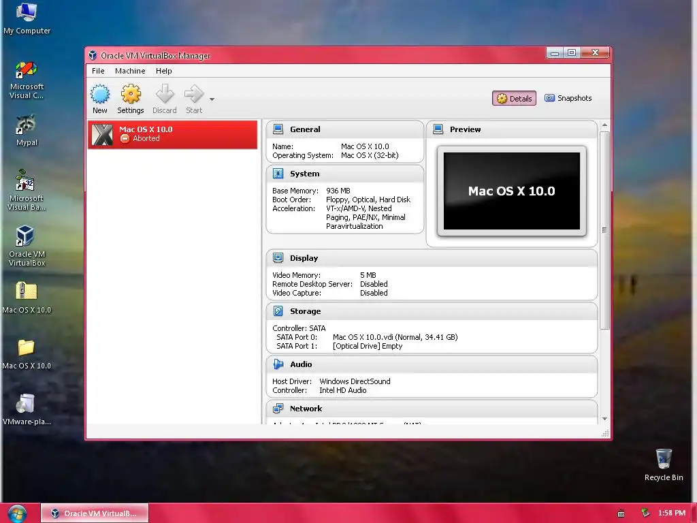
Task: Open the Machine menu
Action: (x=130, y=71)
